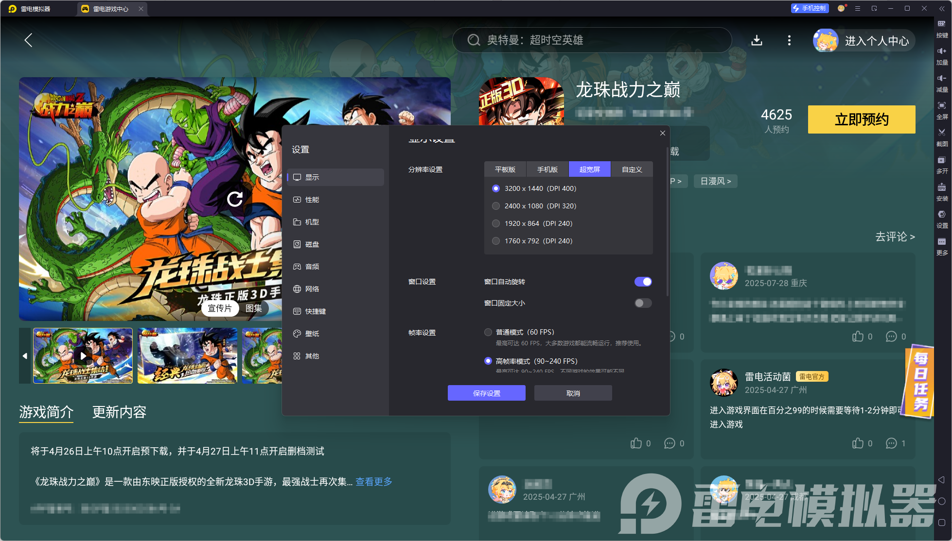952x541 pixels.
Task: Open the three-dot more options menu
Action: coord(789,40)
